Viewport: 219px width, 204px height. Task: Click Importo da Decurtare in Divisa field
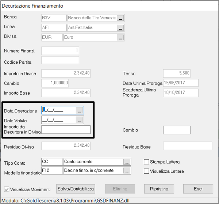[66, 130]
